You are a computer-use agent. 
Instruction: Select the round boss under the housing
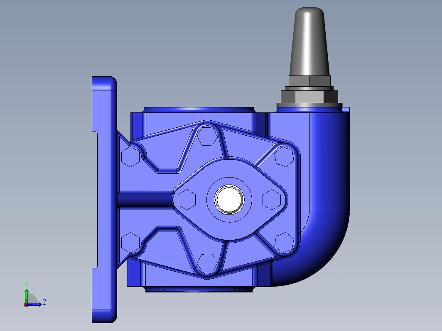(199, 290)
